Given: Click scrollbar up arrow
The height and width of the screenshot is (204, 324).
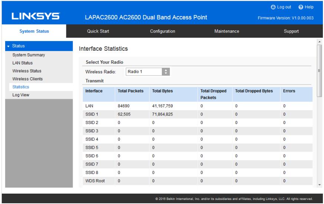Looking at the screenshot, I should [320, 42].
